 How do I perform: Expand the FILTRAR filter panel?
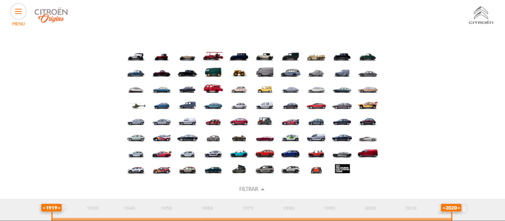pos(249,189)
